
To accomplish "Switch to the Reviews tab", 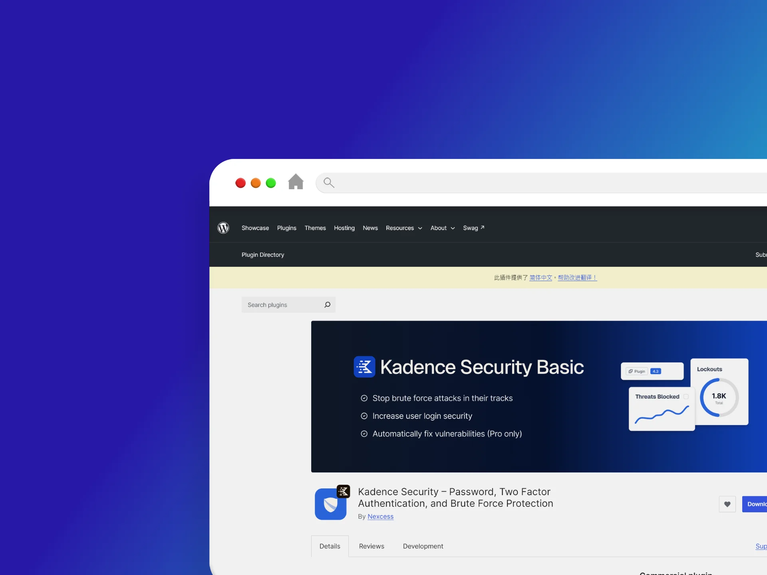I will point(372,546).
